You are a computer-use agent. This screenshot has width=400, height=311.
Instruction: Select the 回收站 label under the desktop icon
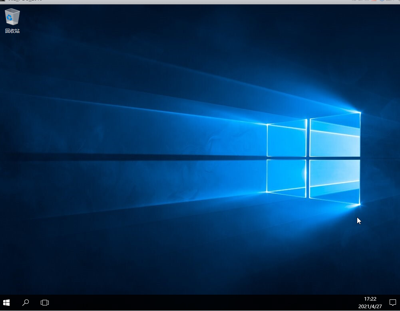12,31
